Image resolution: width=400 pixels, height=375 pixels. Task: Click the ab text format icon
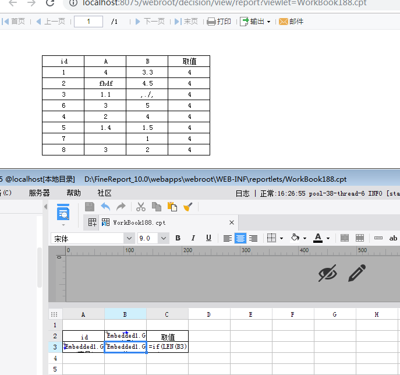(x=393, y=238)
